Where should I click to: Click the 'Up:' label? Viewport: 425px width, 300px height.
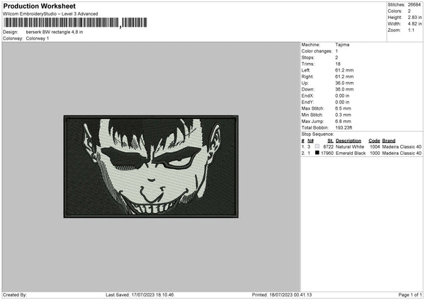pyautogui.click(x=305, y=83)
